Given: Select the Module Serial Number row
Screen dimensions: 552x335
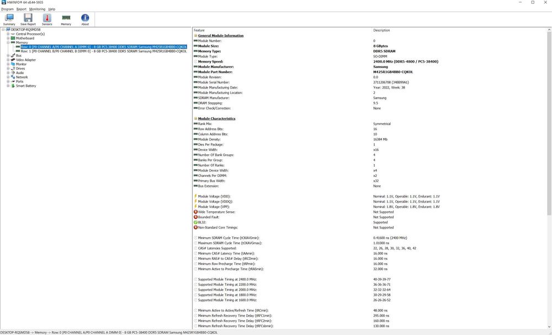Looking at the screenshot, I should pos(370,82).
